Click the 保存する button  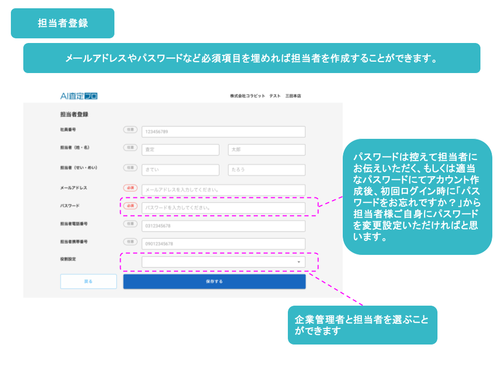(214, 281)
